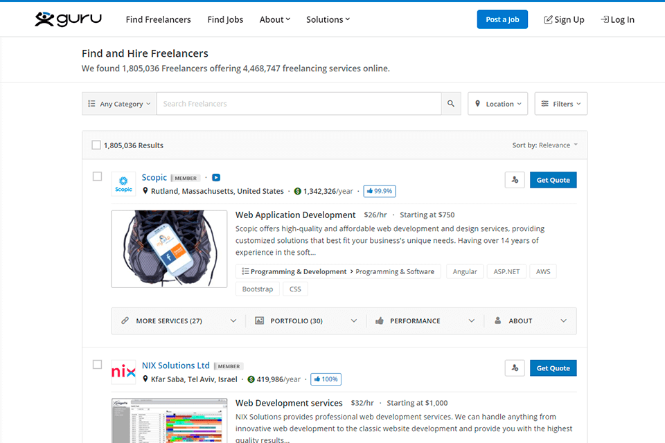Click the search magnifier icon button
The image size is (665, 443).
[x=451, y=103]
